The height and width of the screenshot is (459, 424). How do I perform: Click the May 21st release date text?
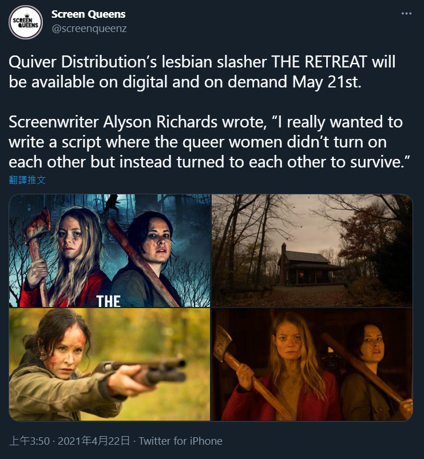tap(327, 82)
